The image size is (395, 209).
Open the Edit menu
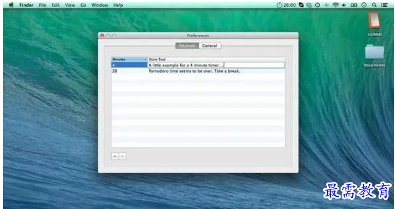56,5
